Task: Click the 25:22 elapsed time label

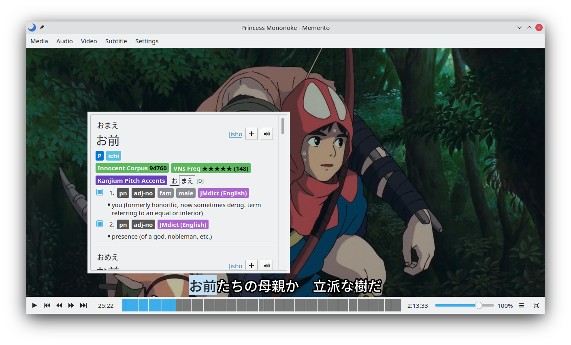Action: point(106,306)
